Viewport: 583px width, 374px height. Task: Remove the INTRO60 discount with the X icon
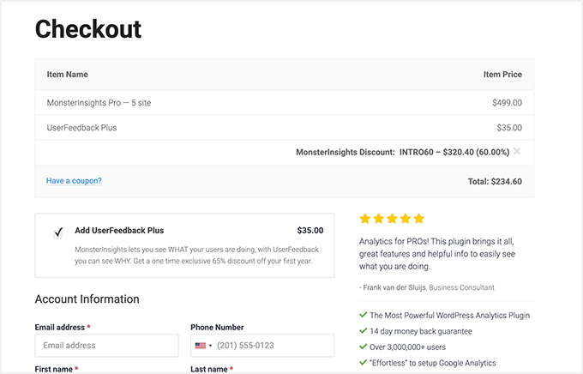(x=517, y=152)
